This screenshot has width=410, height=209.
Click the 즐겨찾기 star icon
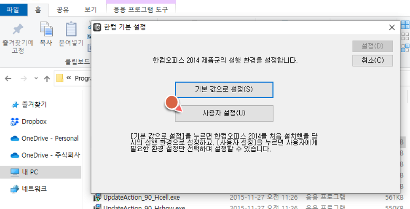16,105
